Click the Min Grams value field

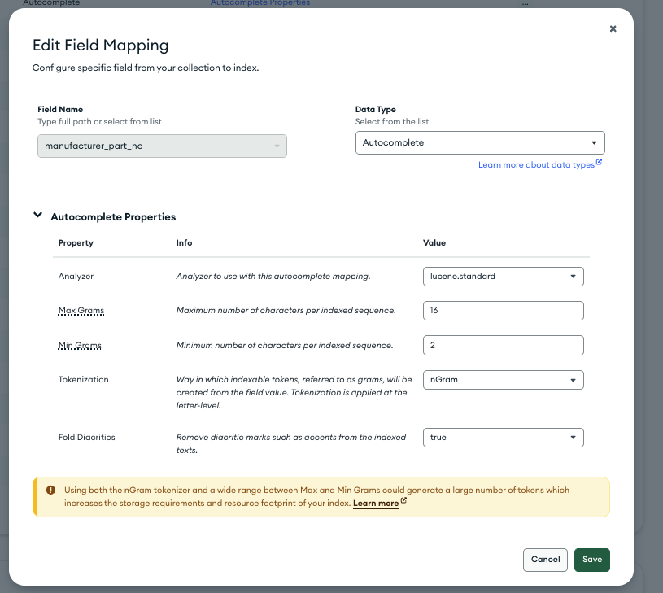tap(503, 346)
